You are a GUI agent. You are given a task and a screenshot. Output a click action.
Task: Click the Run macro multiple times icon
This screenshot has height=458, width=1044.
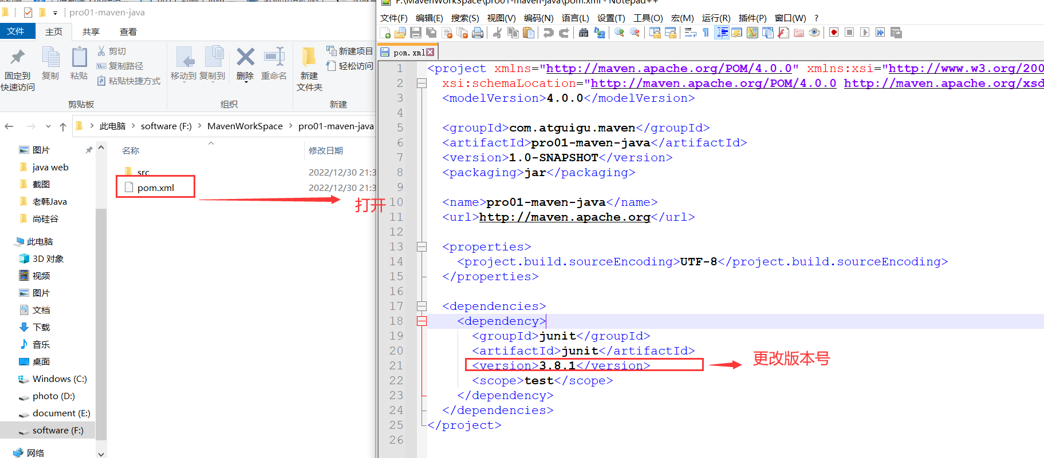click(880, 33)
